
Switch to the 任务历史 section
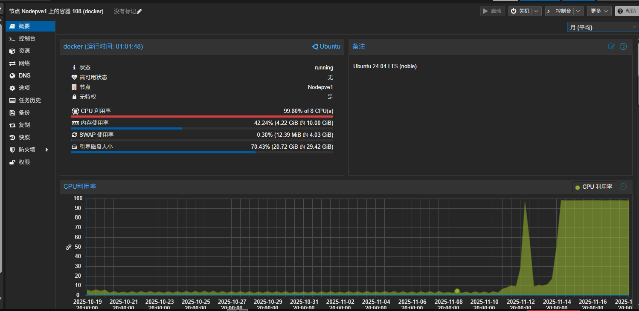(x=30, y=100)
